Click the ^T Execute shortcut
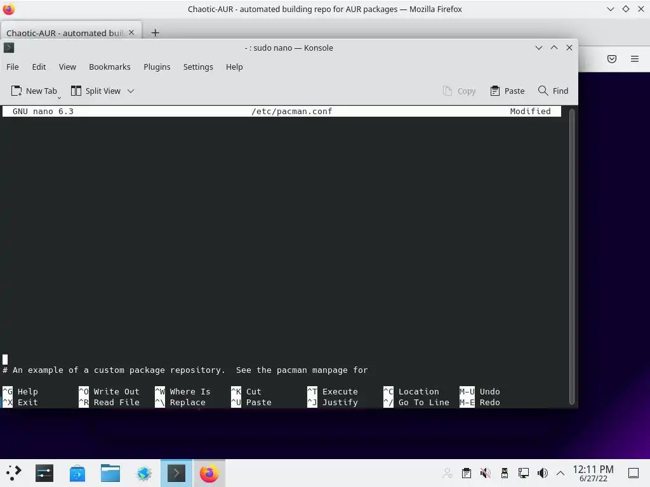Screen dimensions: 650x487 click(x=333, y=391)
